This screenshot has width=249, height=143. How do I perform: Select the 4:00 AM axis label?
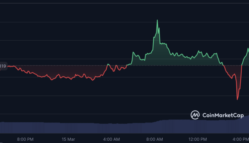(x=112, y=139)
